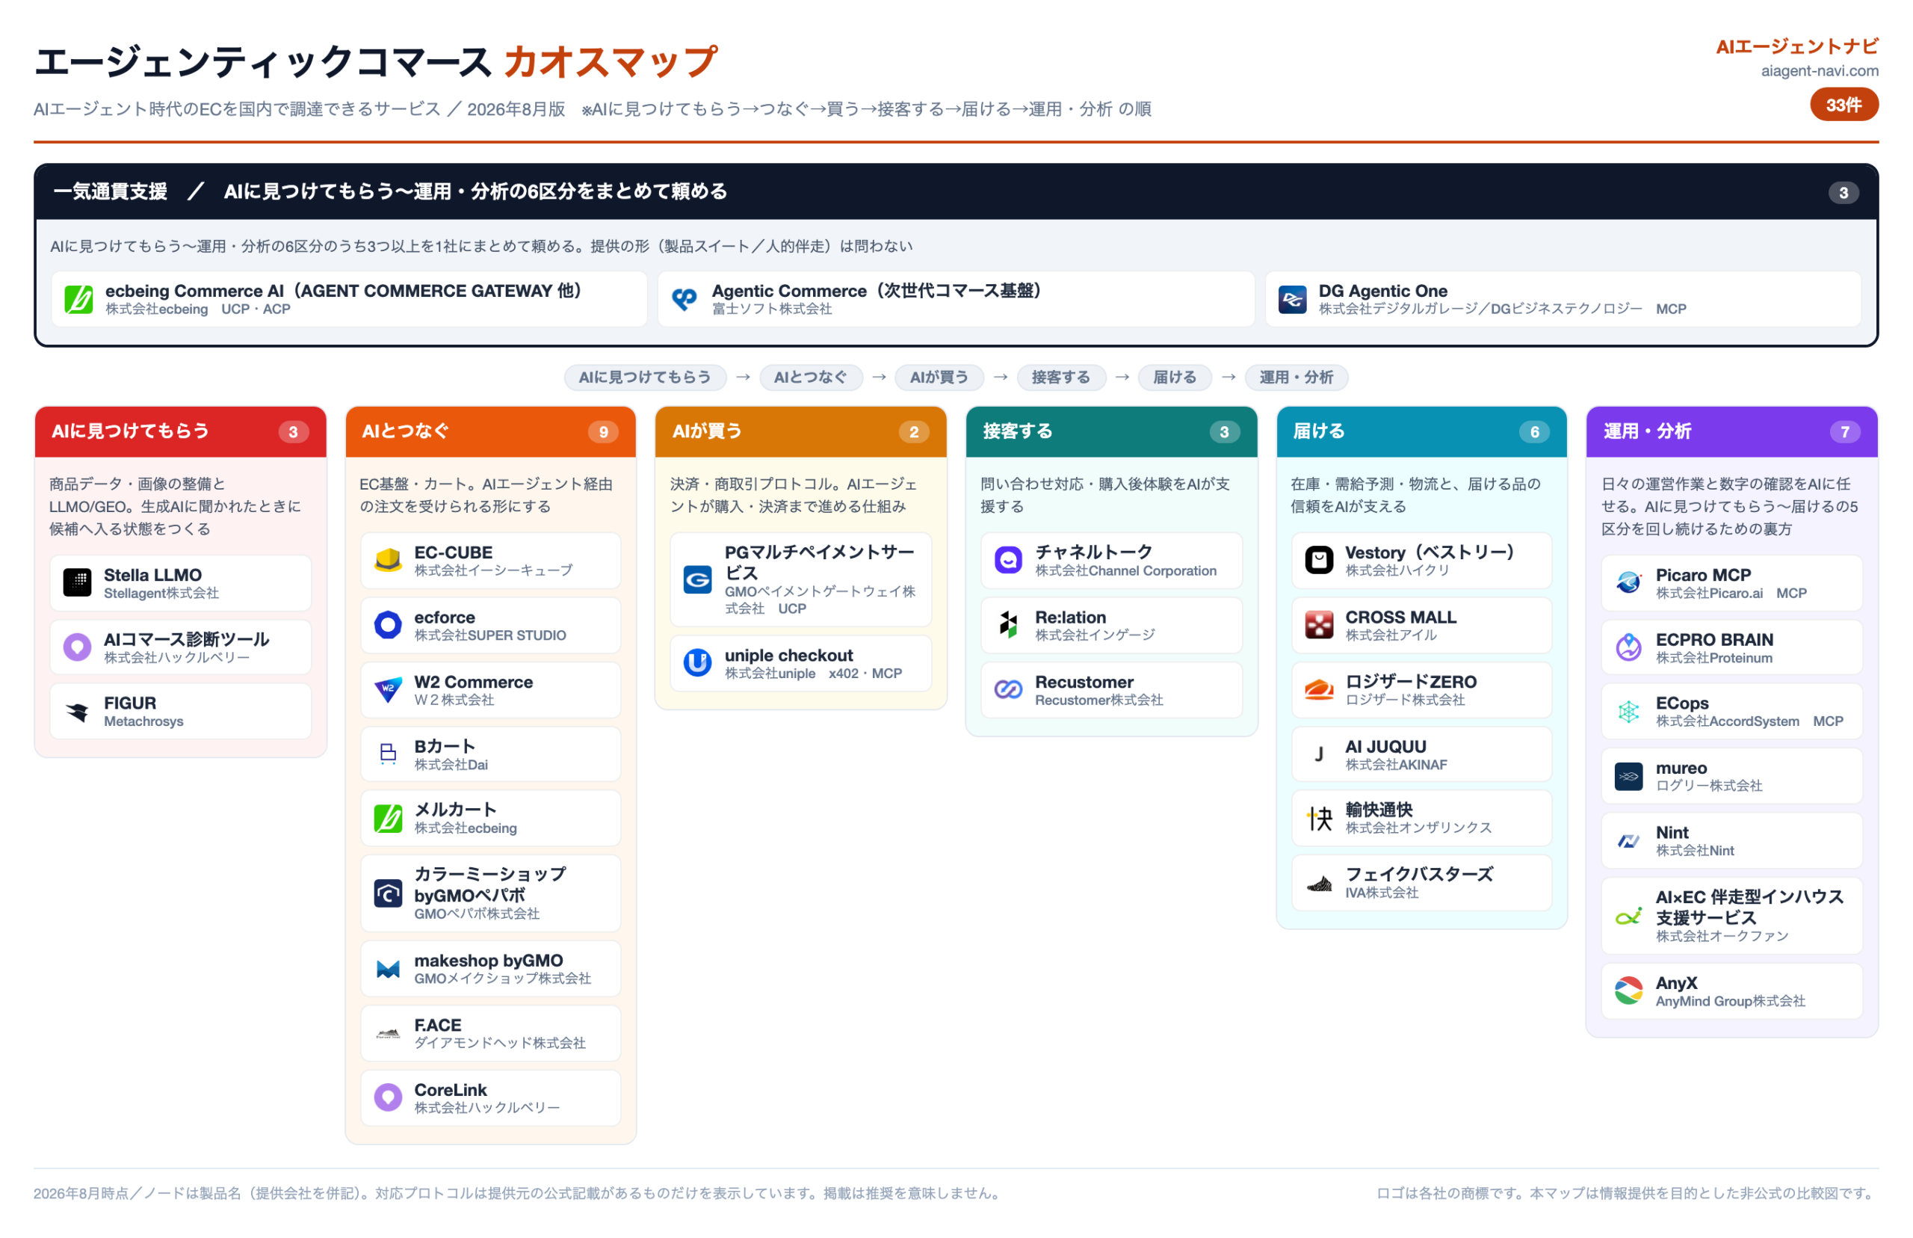Click the uniple checkout U icon
The width and height of the screenshot is (1913, 1238).
click(697, 663)
